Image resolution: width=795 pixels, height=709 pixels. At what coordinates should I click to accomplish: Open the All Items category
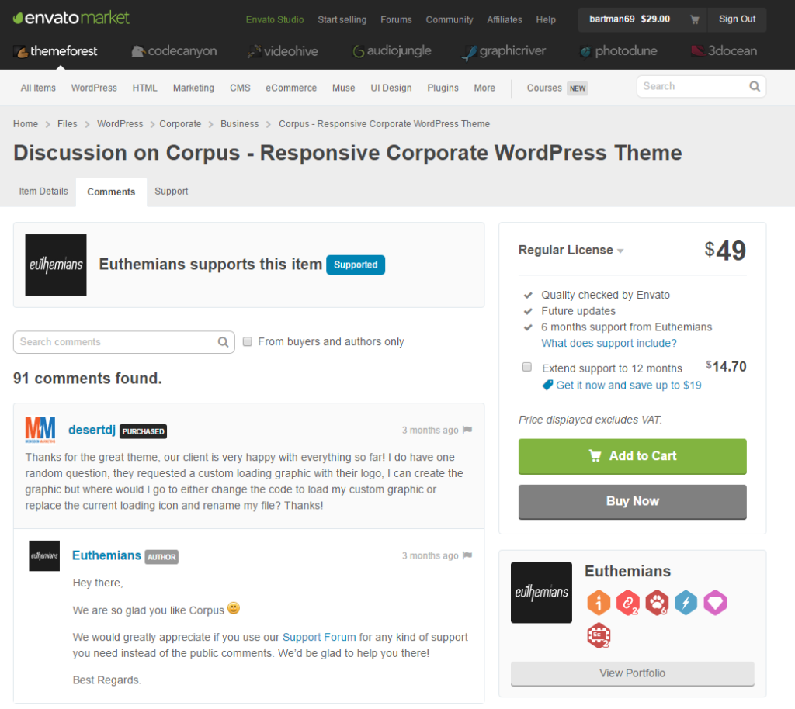(x=38, y=88)
